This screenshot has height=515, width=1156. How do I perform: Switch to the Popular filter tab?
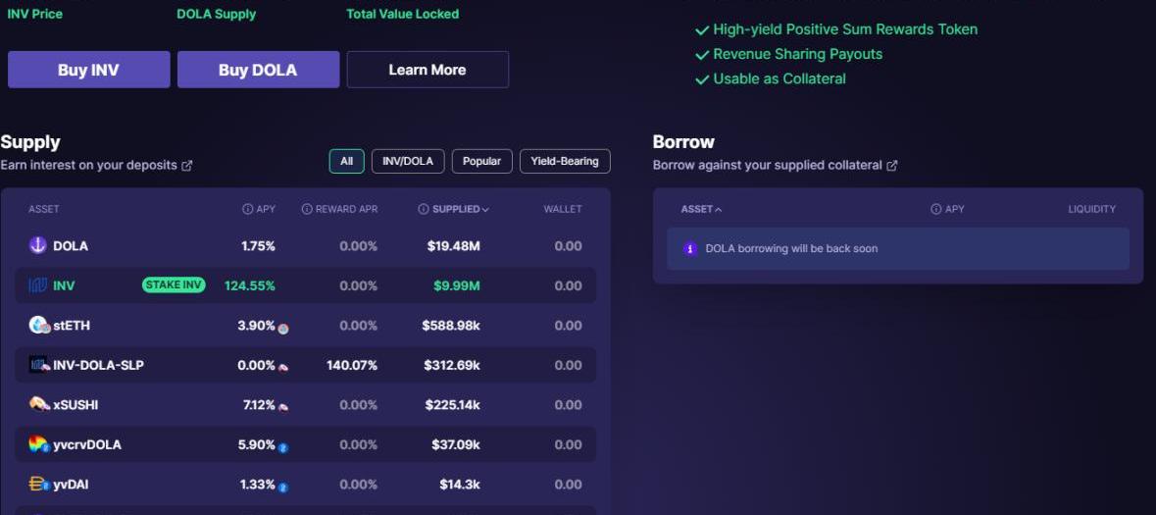481,161
